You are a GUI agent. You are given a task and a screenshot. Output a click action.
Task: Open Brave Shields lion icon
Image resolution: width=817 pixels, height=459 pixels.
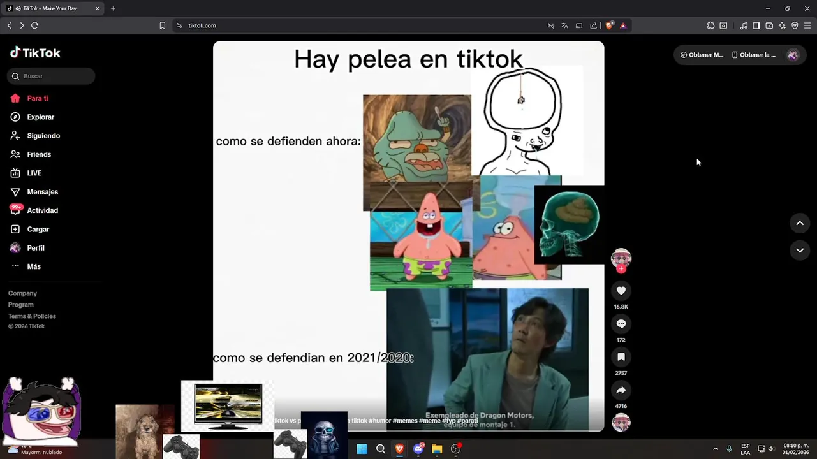pos(610,25)
